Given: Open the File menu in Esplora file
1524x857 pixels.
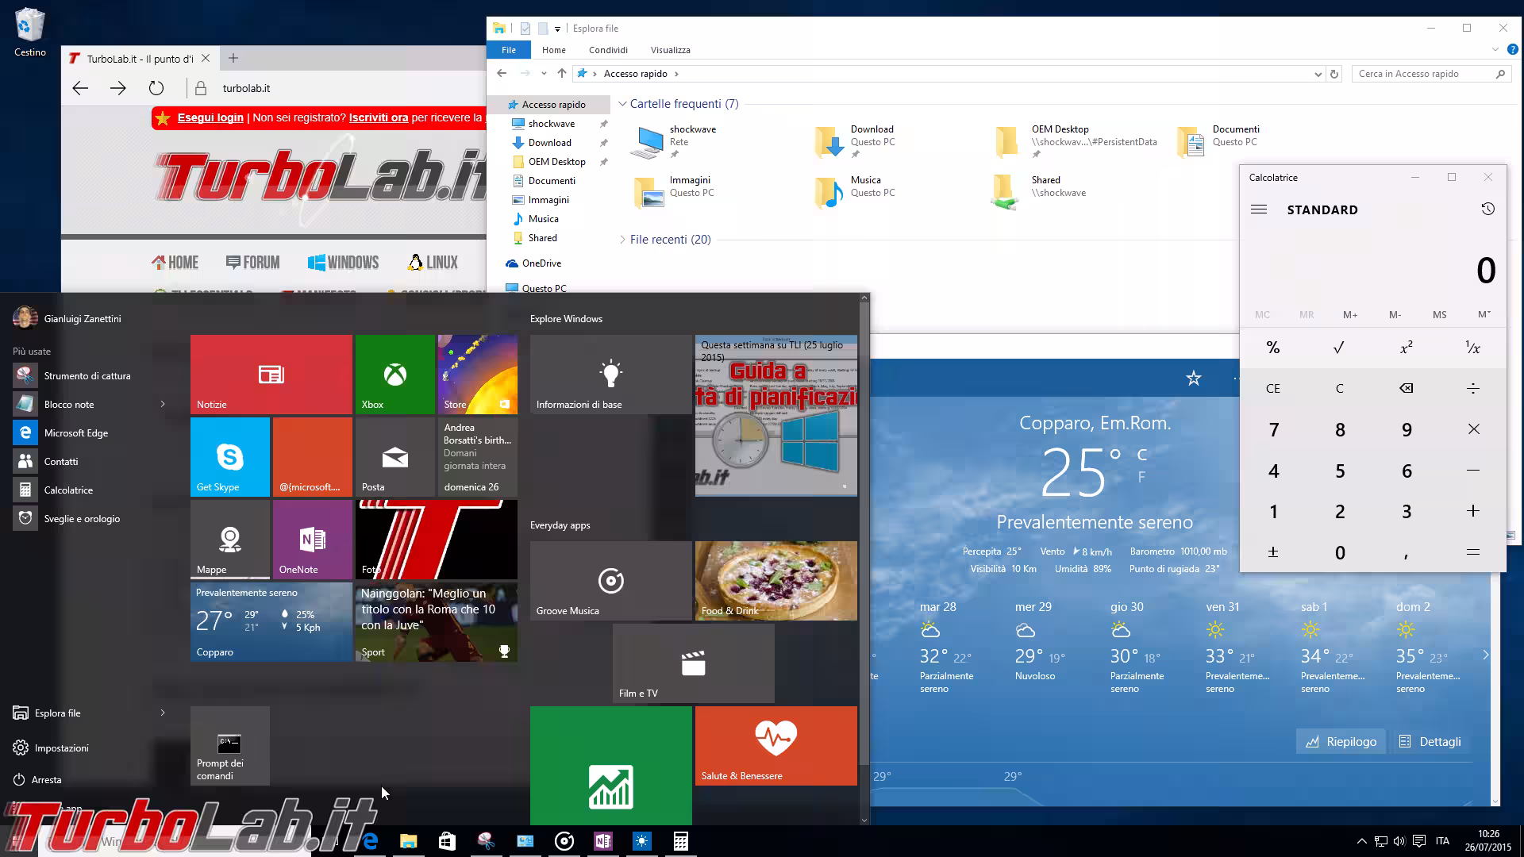Looking at the screenshot, I should pos(508,49).
